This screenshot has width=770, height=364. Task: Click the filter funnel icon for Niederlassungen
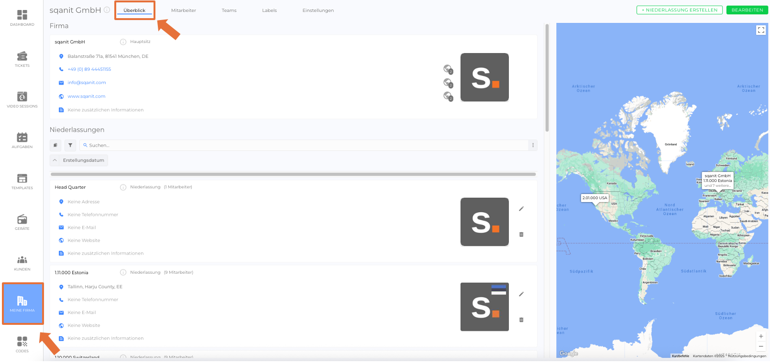tap(70, 145)
